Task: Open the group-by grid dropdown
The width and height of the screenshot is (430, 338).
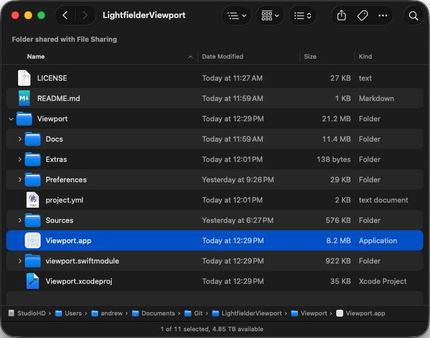Action: tap(270, 16)
